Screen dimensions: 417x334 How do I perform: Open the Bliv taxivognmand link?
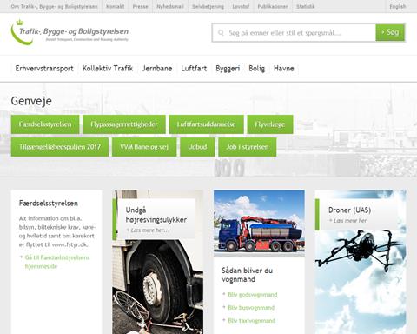(252, 321)
